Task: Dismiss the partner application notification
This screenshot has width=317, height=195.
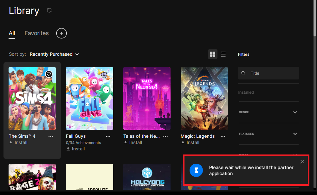Action: pyautogui.click(x=302, y=161)
